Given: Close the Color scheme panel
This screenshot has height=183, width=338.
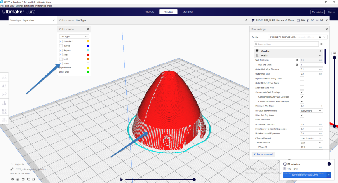Looking at the screenshot, I should (88, 29).
